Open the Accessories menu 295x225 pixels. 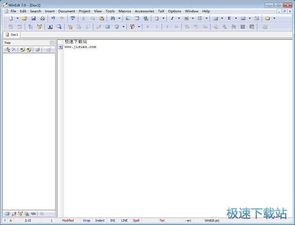coord(144,11)
